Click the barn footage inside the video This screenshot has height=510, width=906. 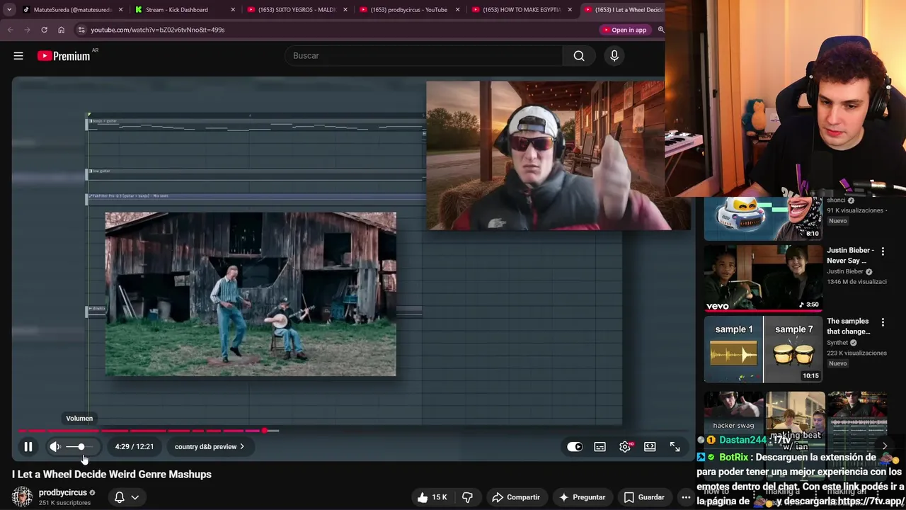pyautogui.click(x=251, y=294)
